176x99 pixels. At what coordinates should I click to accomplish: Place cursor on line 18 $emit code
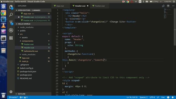click(x=84, y=60)
